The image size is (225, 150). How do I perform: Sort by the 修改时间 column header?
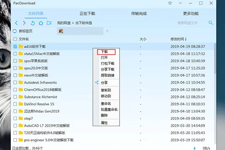(x=178, y=39)
